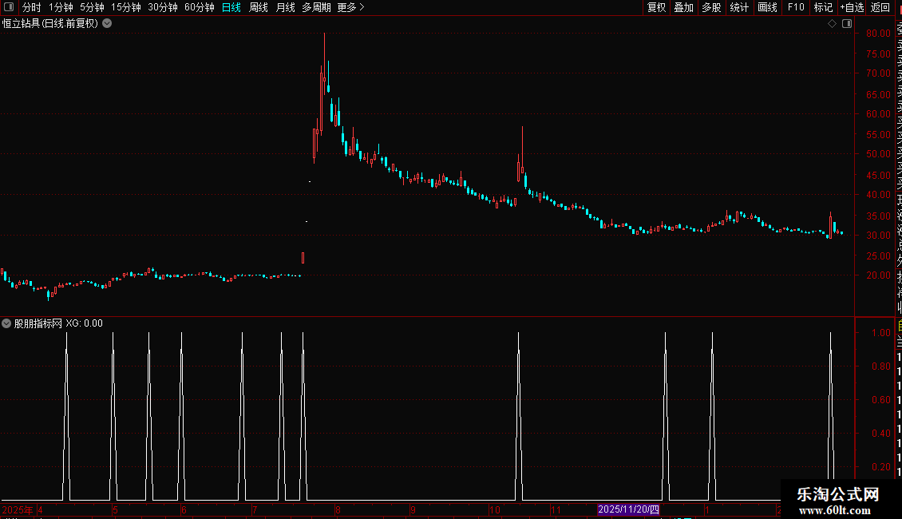The width and height of the screenshot is (902, 519).
Task: Switch to 月线 monthly chart
Action: (x=285, y=7)
